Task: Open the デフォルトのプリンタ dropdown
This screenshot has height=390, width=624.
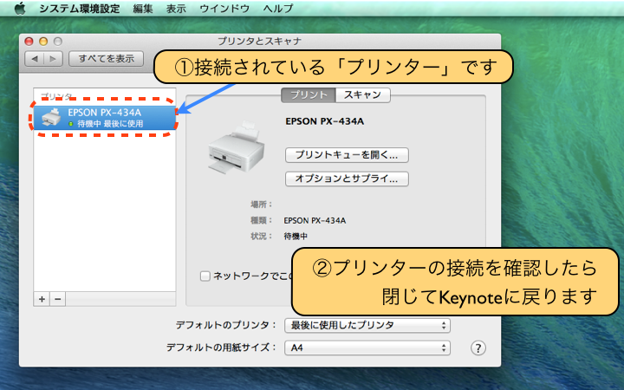Action: click(367, 326)
